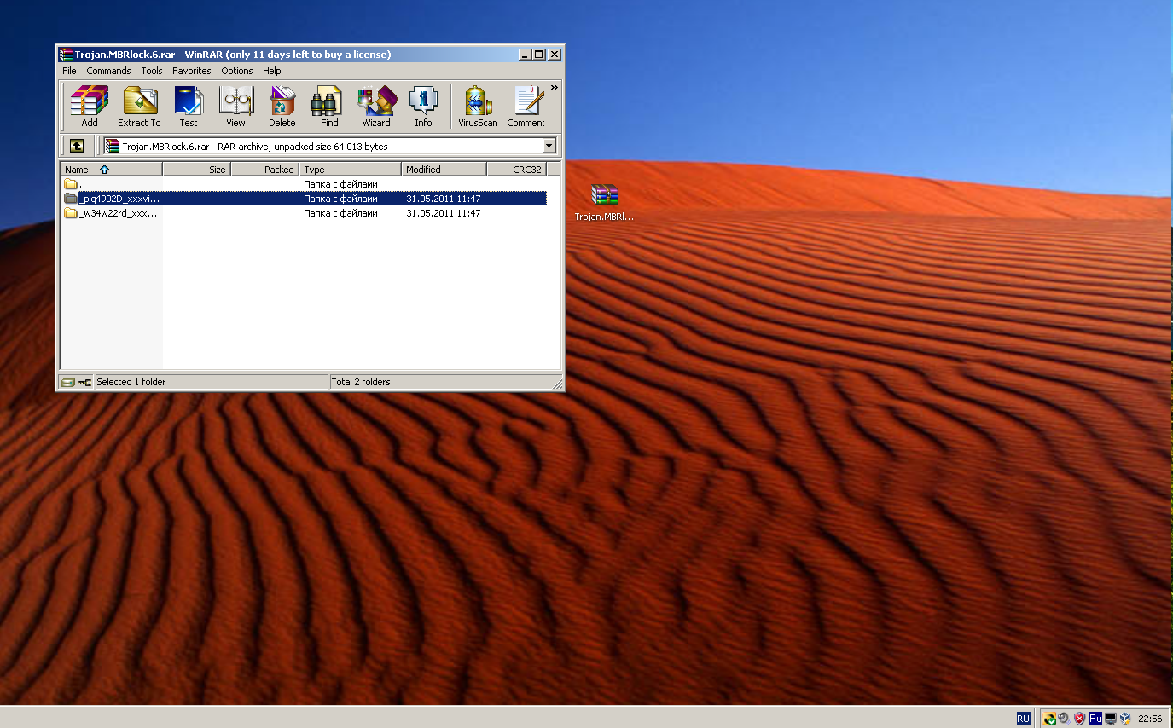Select the parent folder ".." row
Image resolution: width=1173 pixels, height=728 pixels.
(x=304, y=184)
